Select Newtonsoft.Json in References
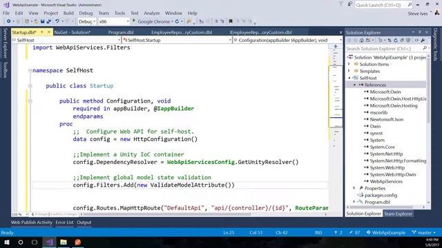Image resolution: width=442 pixels, height=248 pixels. (x=387, y=119)
